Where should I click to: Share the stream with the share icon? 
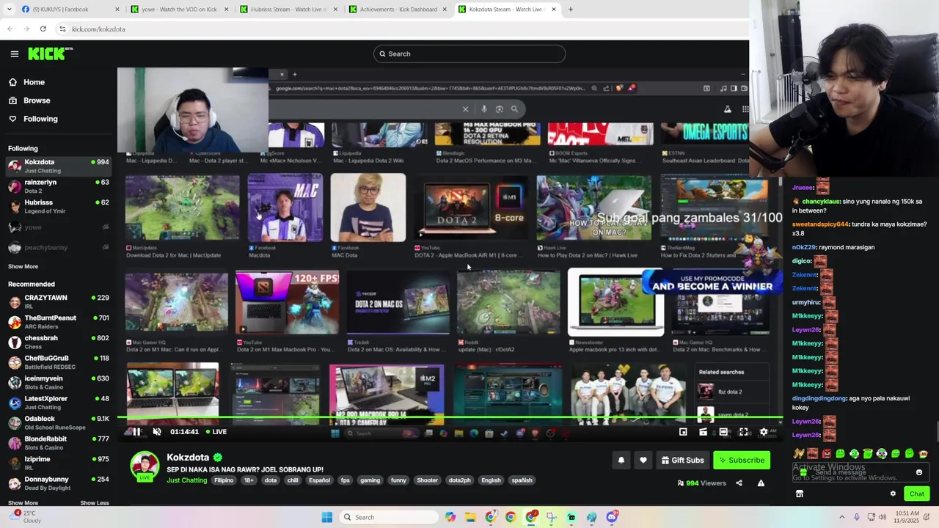[x=739, y=483]
